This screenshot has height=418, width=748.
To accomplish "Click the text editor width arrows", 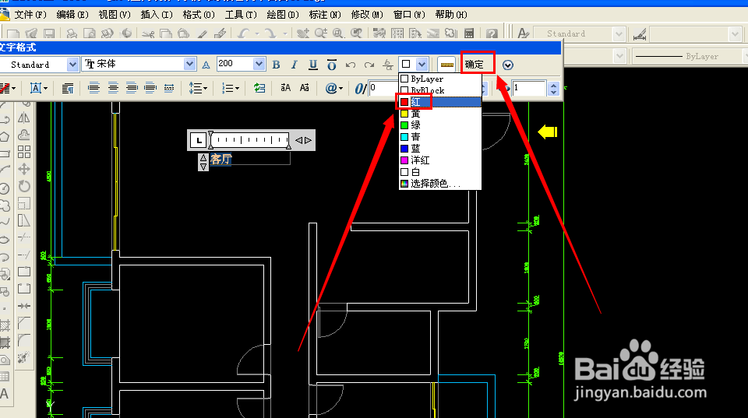I will click(x=303, y=140).
